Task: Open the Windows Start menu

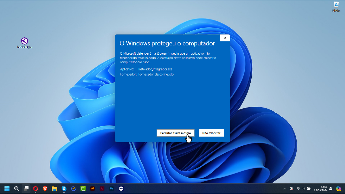Action: click(x=7, y=189)
